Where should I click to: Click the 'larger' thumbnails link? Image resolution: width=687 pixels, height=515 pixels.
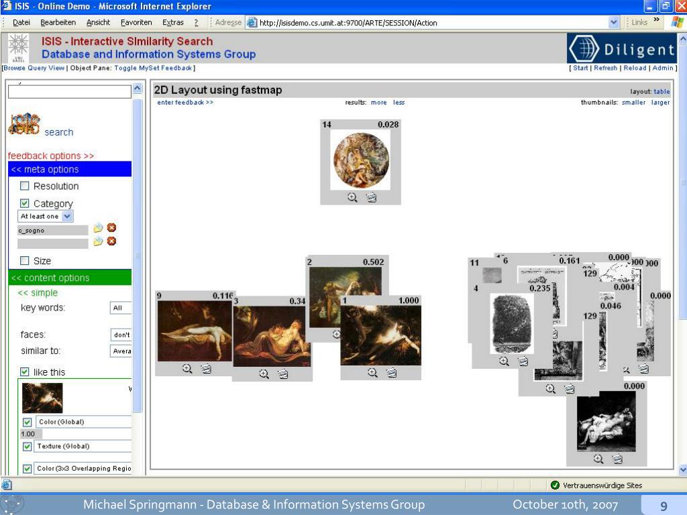pyautogui.click(x=660, y=103)
